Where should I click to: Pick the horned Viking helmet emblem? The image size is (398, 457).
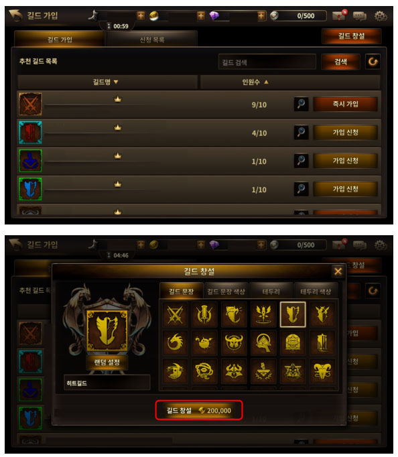[234, 342]
